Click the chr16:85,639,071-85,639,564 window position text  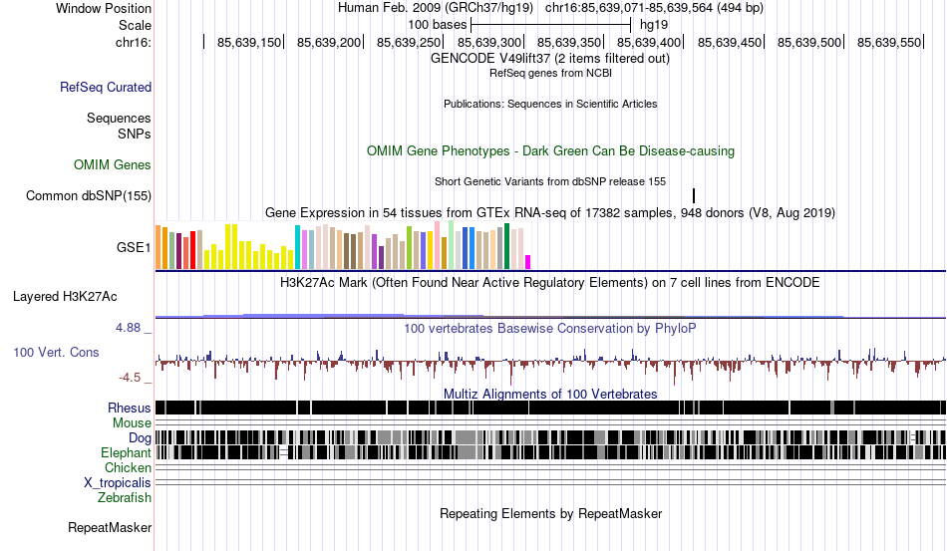[x=654, y=8]
